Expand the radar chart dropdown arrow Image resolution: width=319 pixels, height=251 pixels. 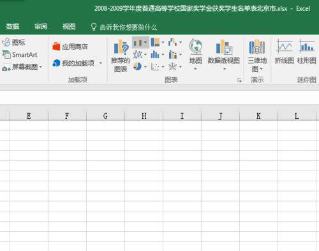(x=181, y=67)
